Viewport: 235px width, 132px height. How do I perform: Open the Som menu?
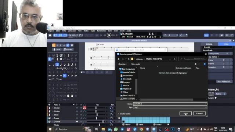pos(110,31)
